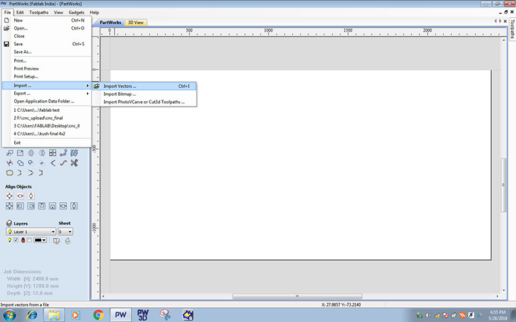Image resolution: width=516 pixels, height=322 pixels.
Task: Choose Import Bitmap from submenu
Action: pyautogui.click(x=144, y=94)
